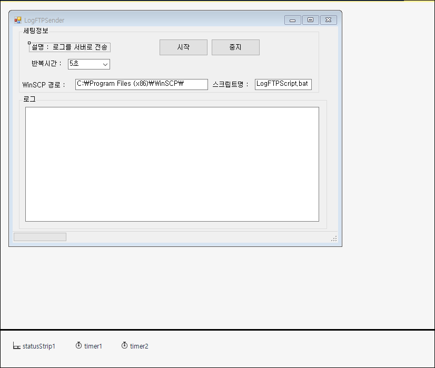Select the 세팅정보 group box caption
Viewport: 435px width, 368px height.
tap(36, 31)
